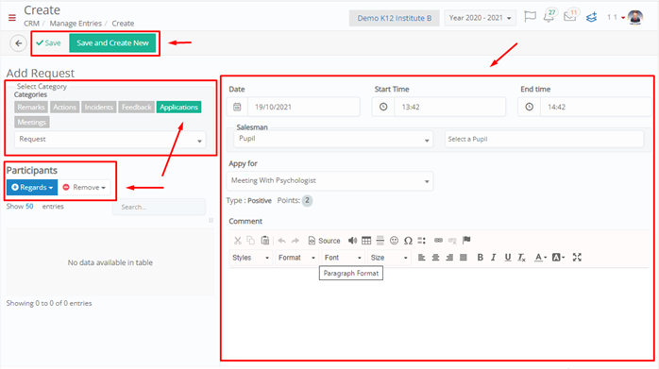Open the flag icon in header

(530, 17)
